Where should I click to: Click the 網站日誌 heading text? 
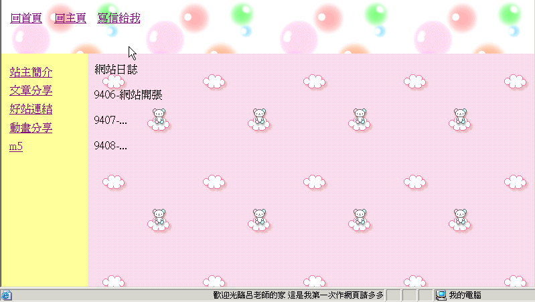[116, 70]
